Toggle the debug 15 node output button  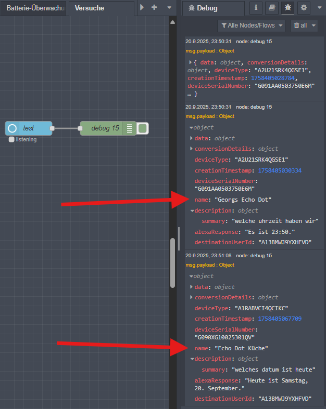point(143,128)
